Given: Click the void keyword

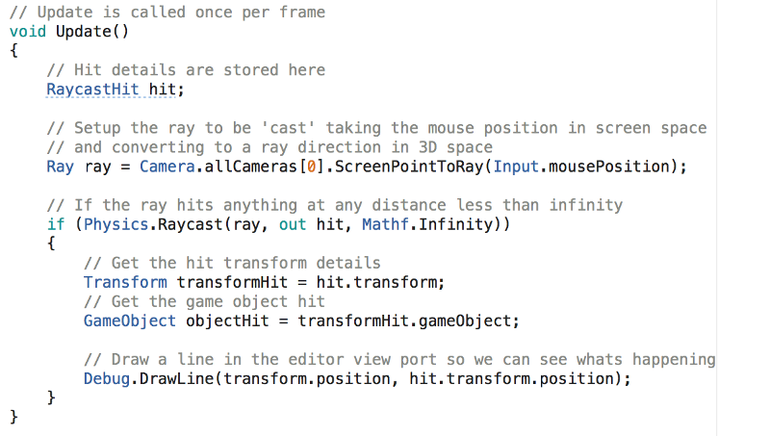Looking at the screenshot, I should 28,31.
